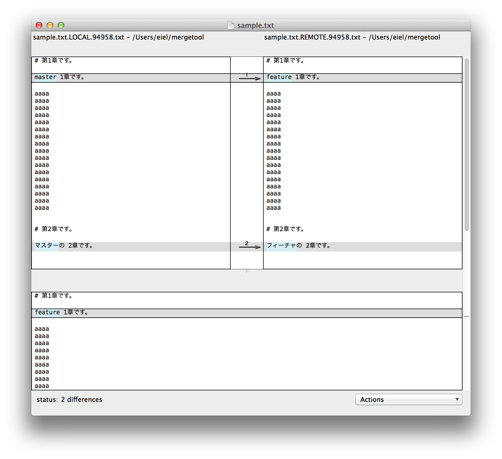
Task: Close the sample.txt window
Action: [x=39, y=25]
